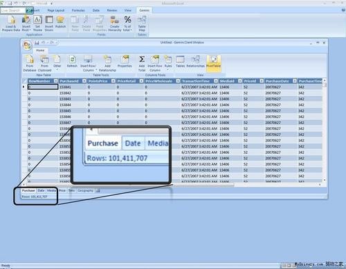Open the Review ribbon tab
This screenshot has height=269, width=346.
click(112, 10)
